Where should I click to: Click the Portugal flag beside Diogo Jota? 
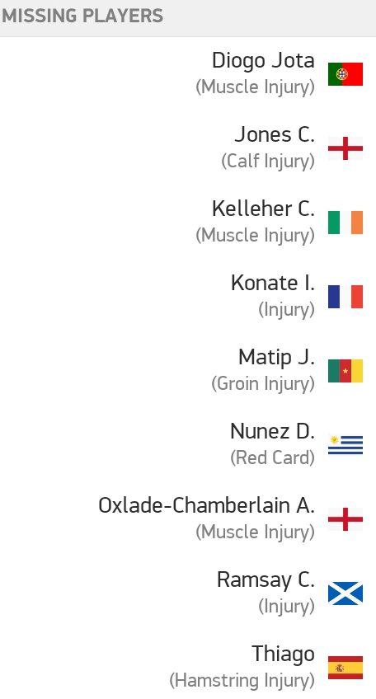345,74
